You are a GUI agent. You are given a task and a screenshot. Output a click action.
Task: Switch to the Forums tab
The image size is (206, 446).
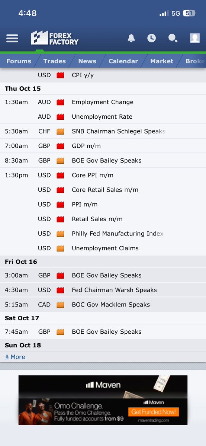19,61
